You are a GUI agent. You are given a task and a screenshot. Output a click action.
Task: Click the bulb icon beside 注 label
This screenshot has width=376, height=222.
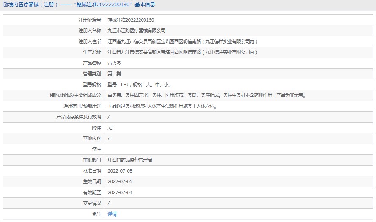click(x=94, y=214)
